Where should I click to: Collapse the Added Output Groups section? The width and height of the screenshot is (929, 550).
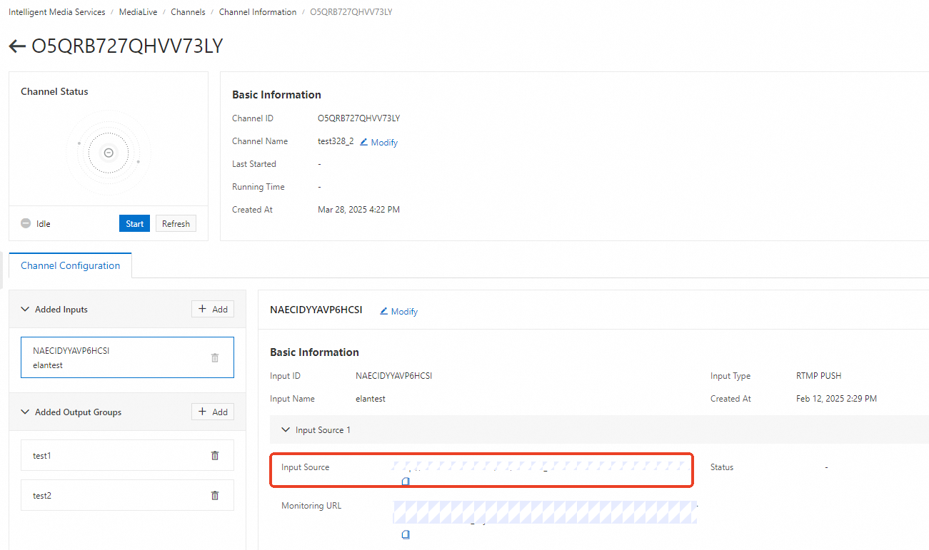[x=26, y=412]
